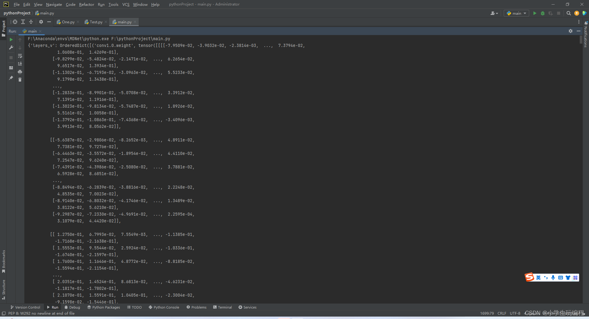Clear console output with the trash icon

coord(20,80)
